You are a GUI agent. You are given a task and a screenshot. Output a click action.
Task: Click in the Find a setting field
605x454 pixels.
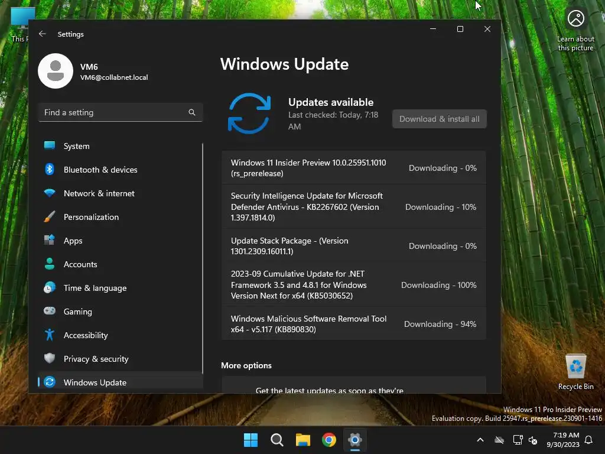coord(121,112)
